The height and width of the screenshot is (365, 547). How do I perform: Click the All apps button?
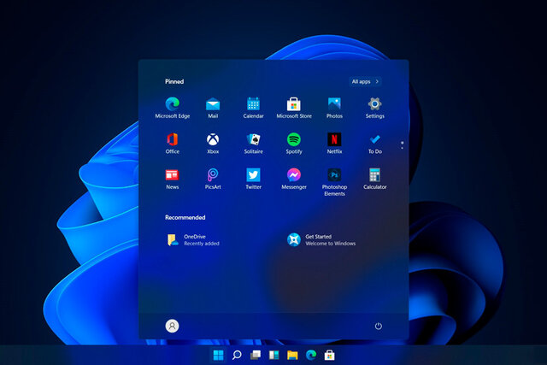point(365,81)
